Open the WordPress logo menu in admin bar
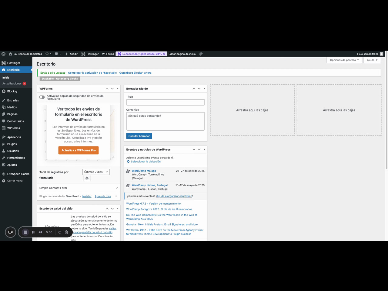This screenshot has height=291, width=388. click(x=3, y=54)
